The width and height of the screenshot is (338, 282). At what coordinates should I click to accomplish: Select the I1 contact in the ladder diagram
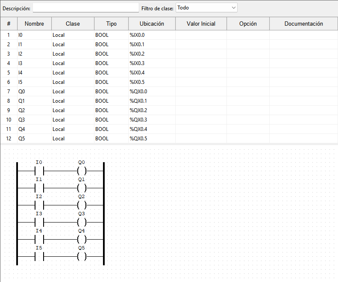pos(39,188)
